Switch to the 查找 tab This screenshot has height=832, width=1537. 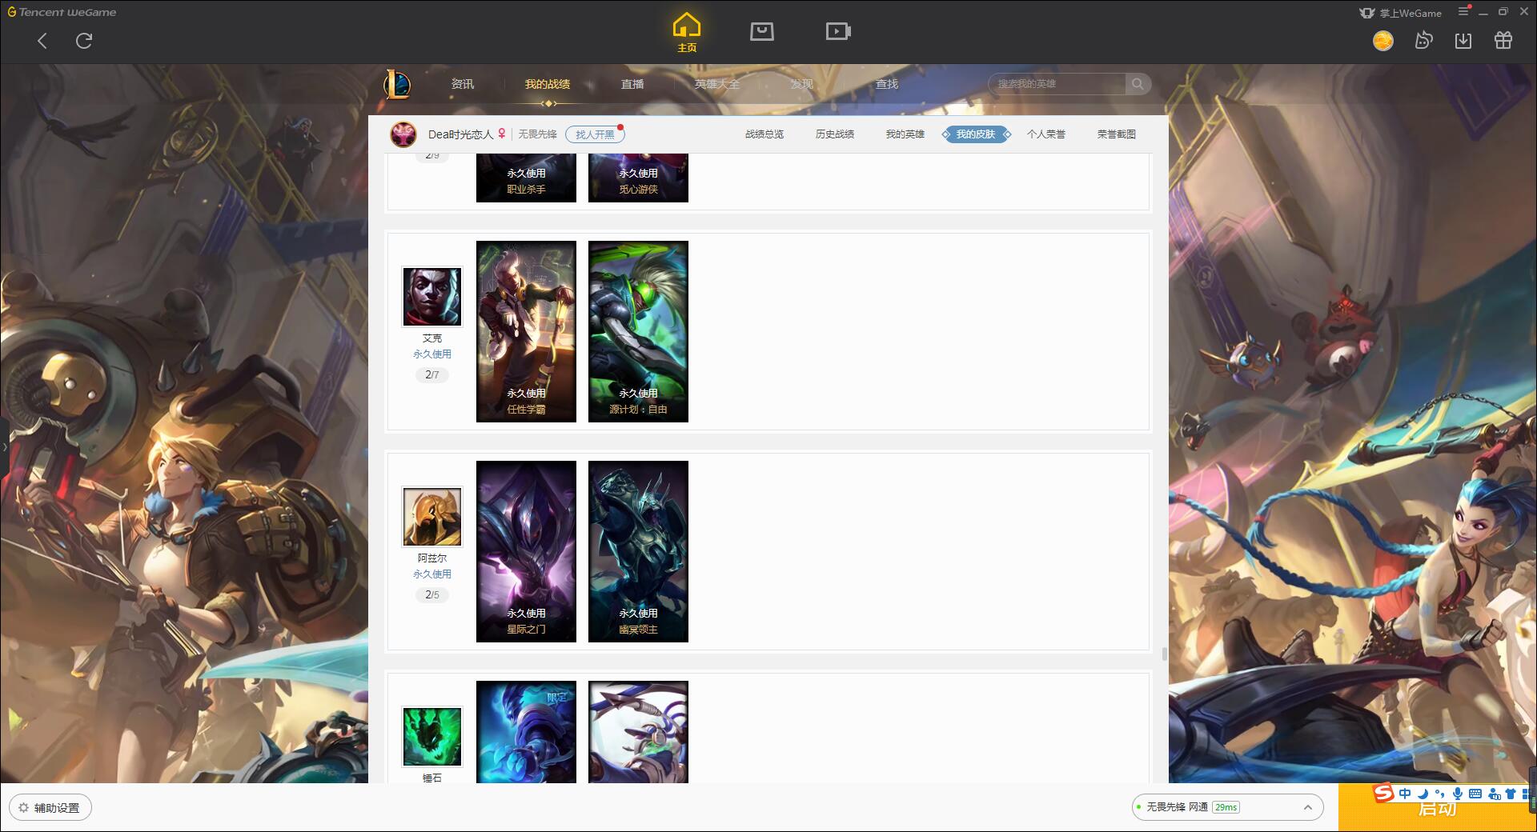[887, 84]
